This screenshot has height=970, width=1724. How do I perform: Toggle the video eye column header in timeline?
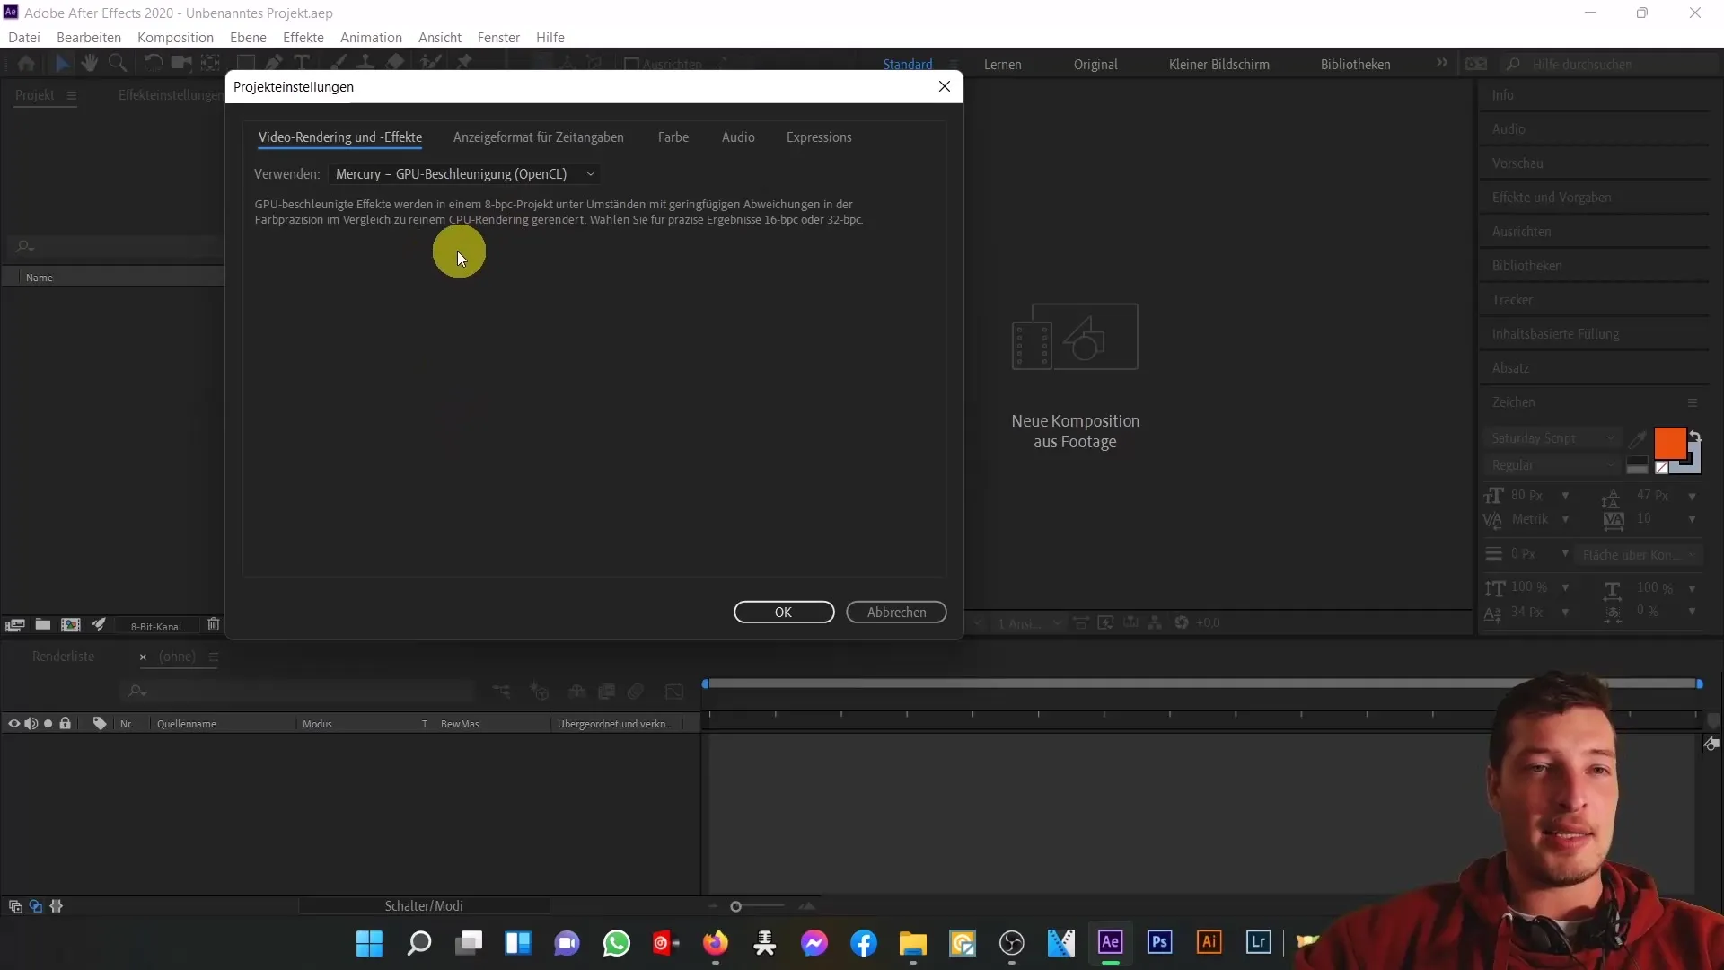coord(13,724)
